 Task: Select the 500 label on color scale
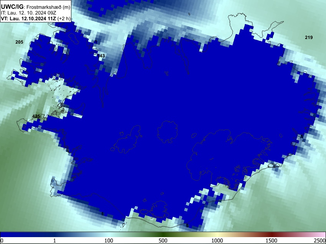pos(163,241)
